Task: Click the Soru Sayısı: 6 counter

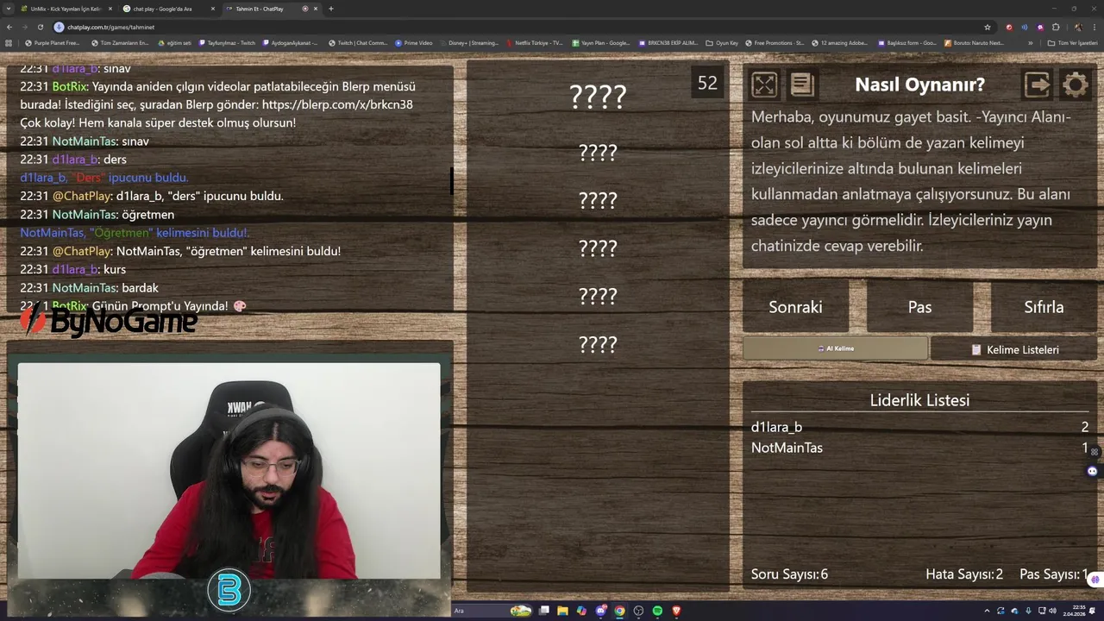Action: 789,574
